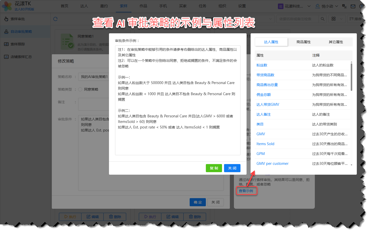This screenshot has width=374, height=236.
Task: Select the 同意策略 radio button
Action: point(80,89)
